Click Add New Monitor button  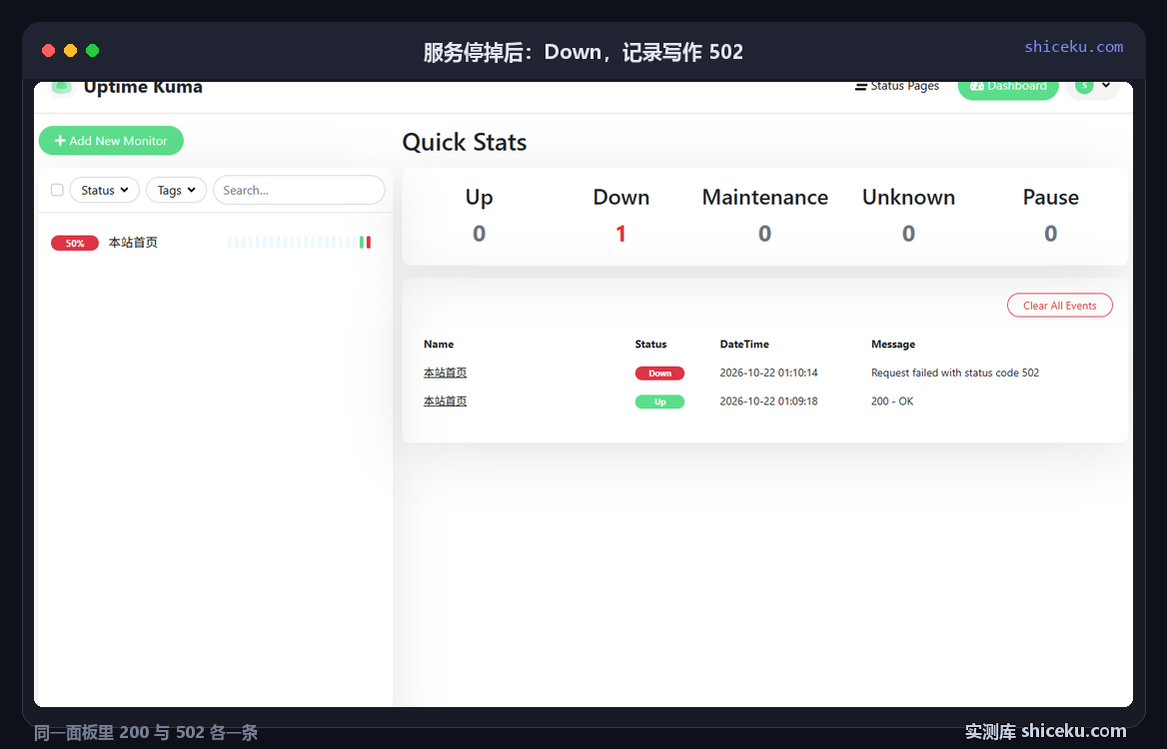tap(111, 141)
